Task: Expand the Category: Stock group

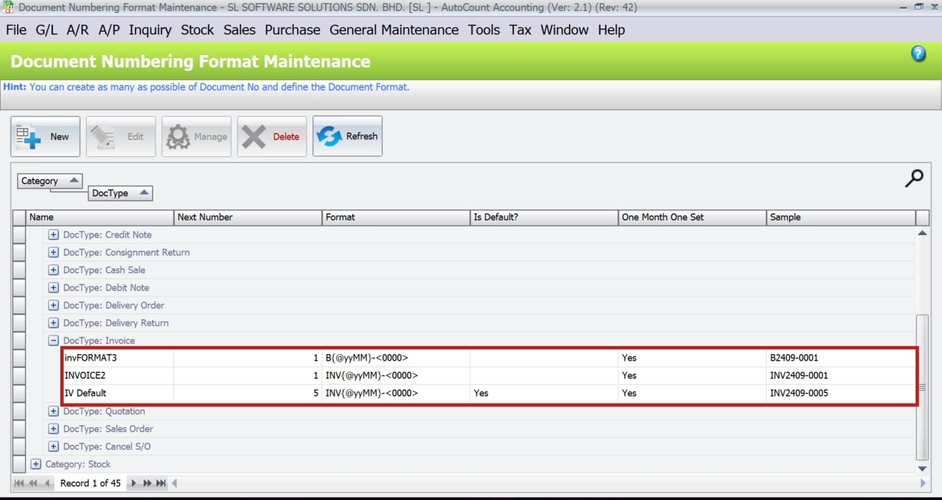Action: 35,464
